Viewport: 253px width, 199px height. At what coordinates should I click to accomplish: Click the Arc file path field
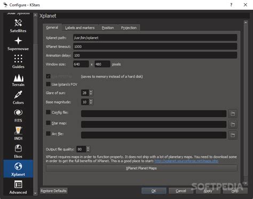pos(154,135)
